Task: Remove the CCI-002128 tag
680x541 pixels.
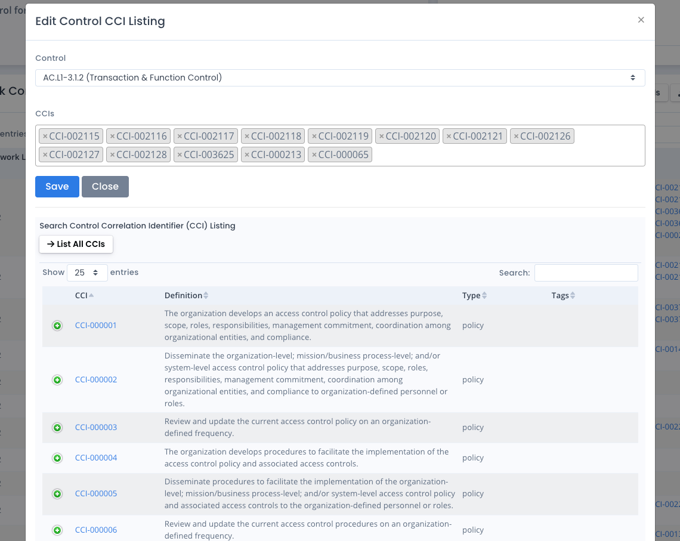Action: (x=112, y=154)
